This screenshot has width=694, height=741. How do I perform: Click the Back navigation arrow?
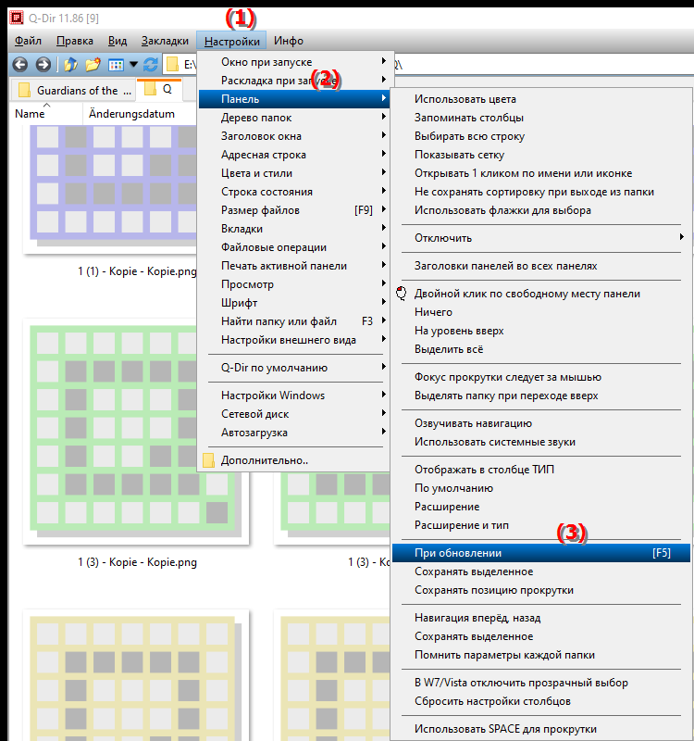[19, 65]
